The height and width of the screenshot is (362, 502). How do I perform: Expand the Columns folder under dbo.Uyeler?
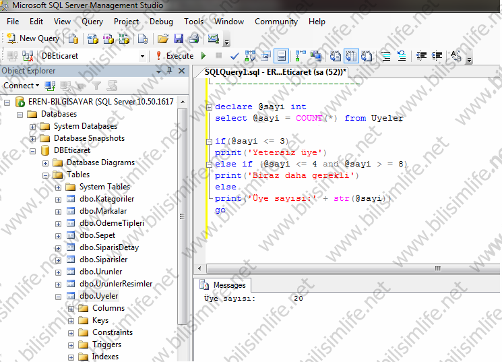pos(71,309)
